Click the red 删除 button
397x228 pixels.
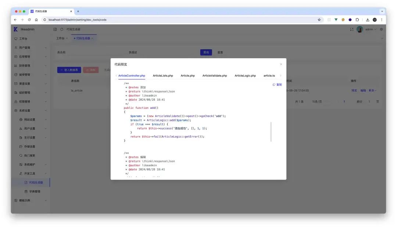91,70
